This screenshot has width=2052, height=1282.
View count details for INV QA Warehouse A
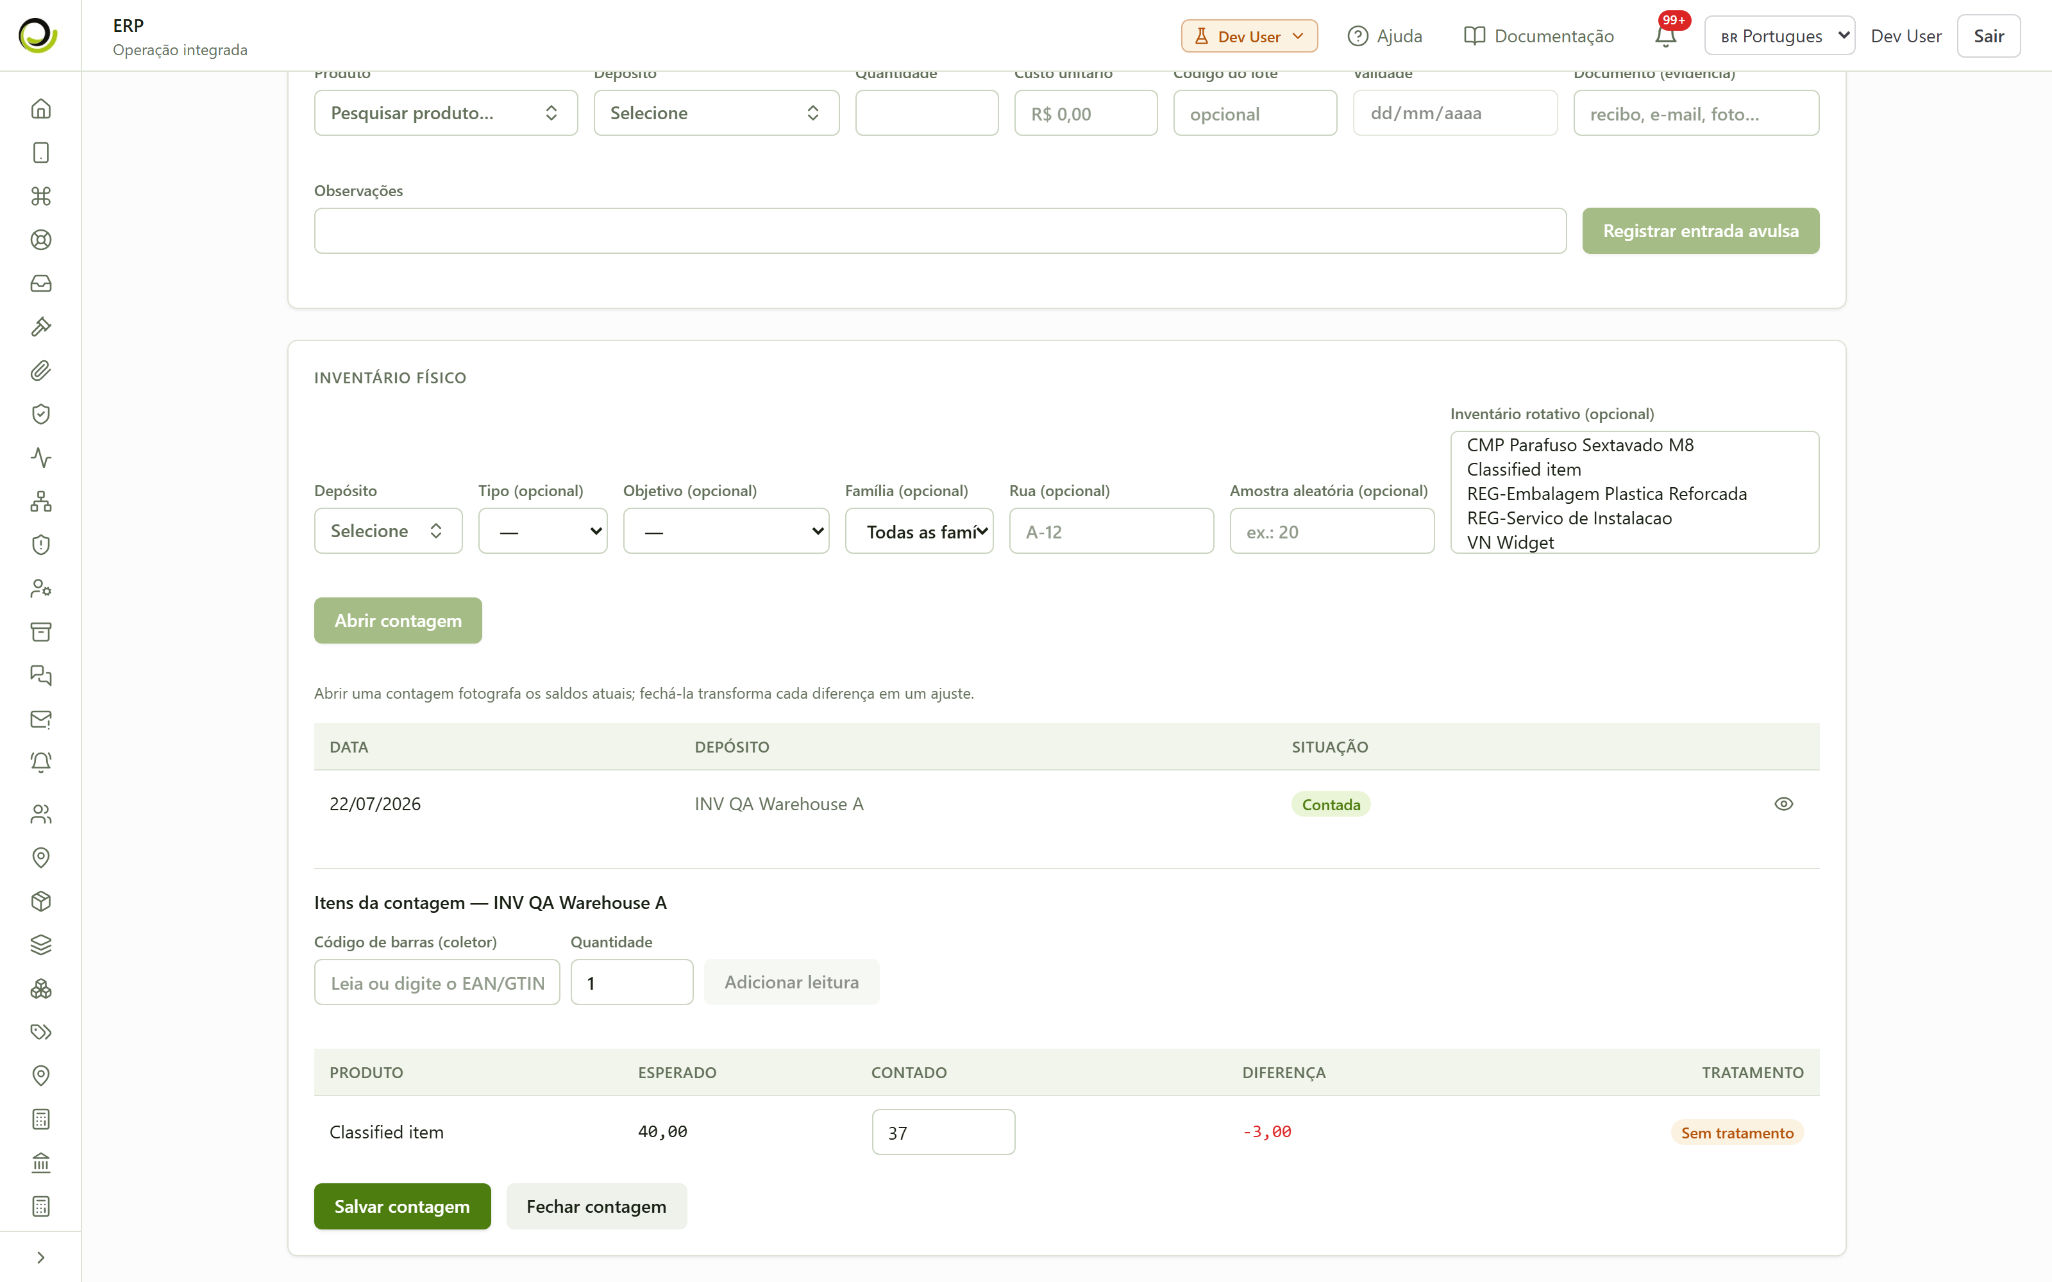(x=1783, y=804)
